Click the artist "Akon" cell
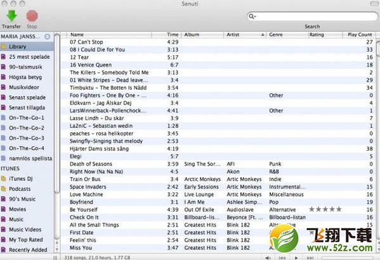The height and width of the screenshot is (260, 380). tap(233, 171)
